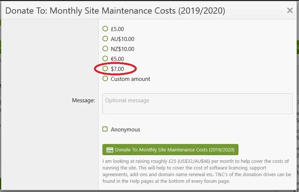Click the '£5.00' label text

pos(117,29)
